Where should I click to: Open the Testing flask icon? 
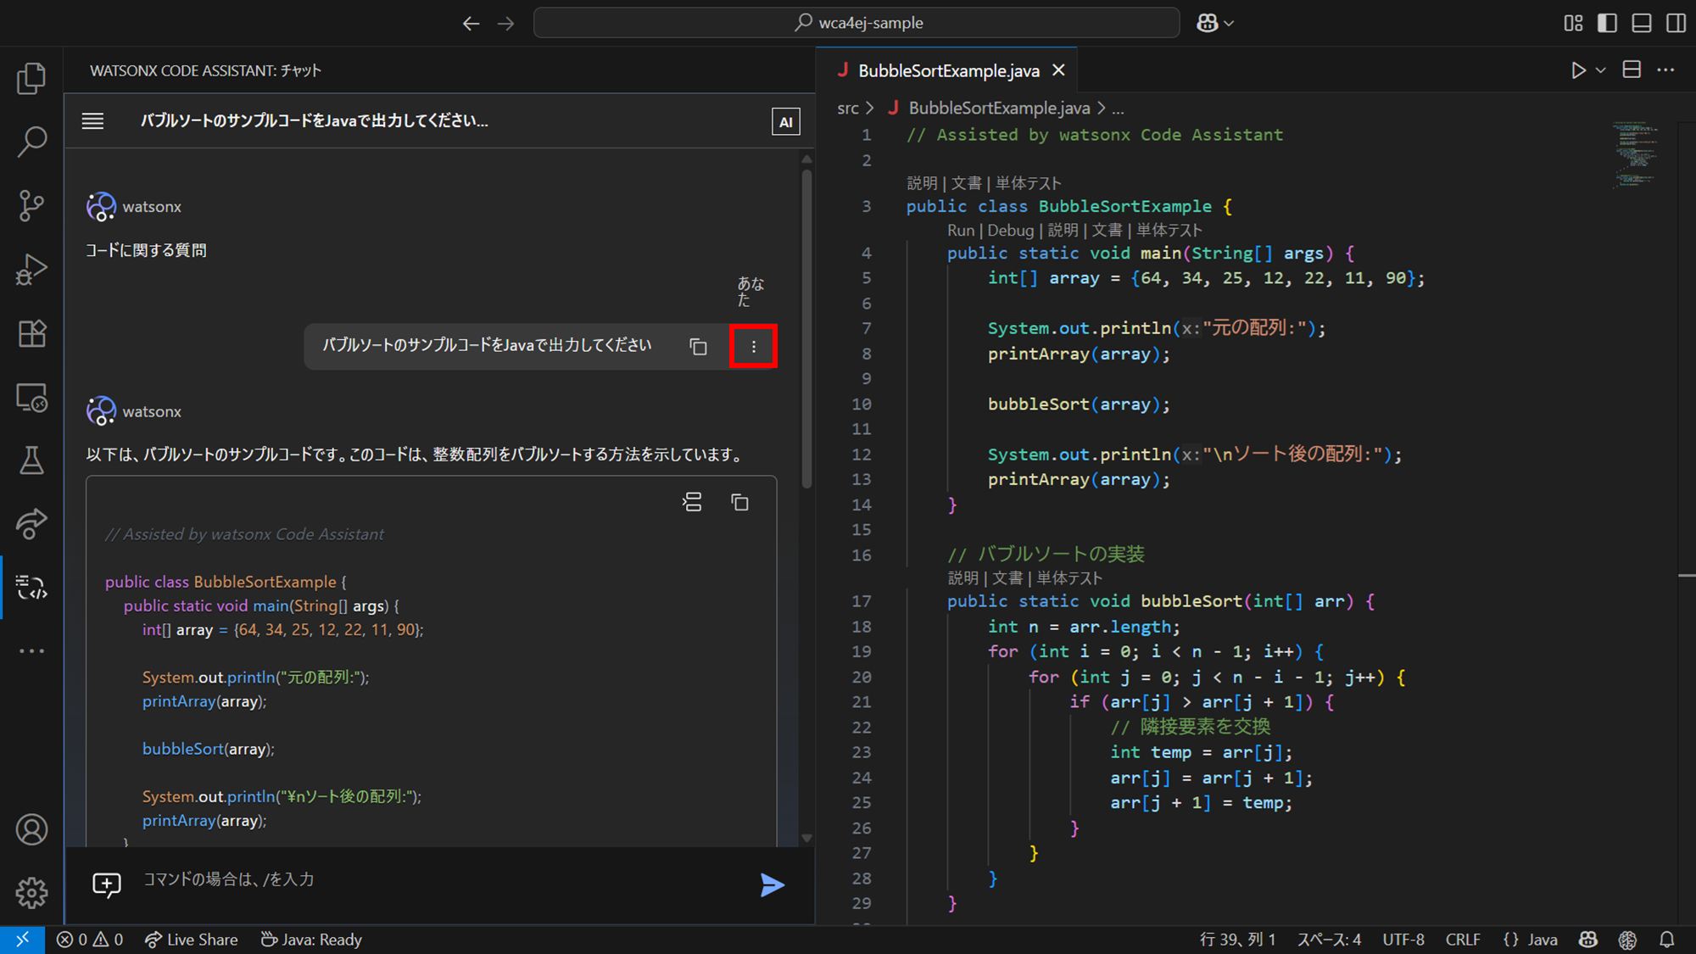[31, 460]
